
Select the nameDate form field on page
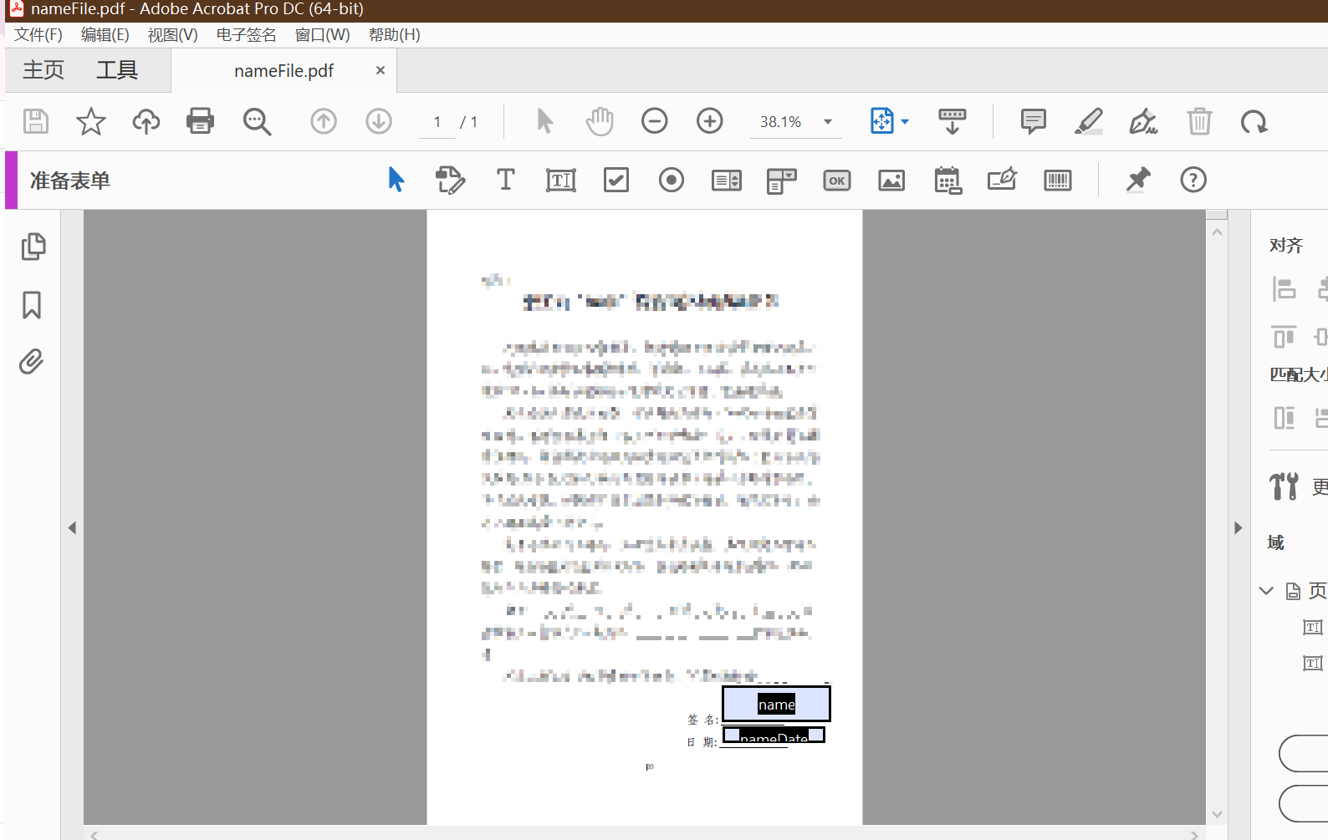point(774,736)
